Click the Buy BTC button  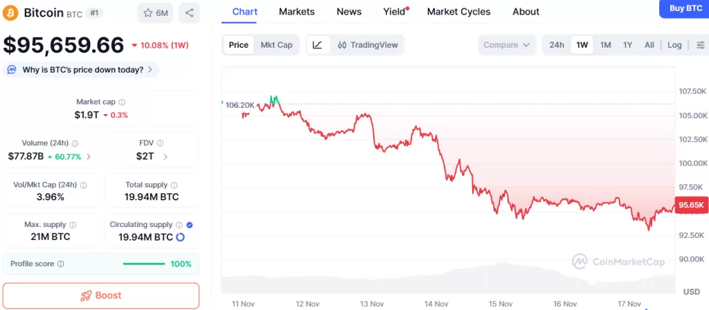click(685, 8)
